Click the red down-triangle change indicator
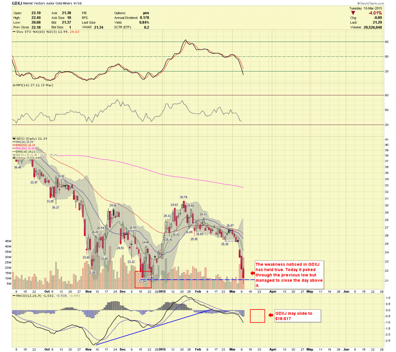396x352 pixels. tap(353, 13)
